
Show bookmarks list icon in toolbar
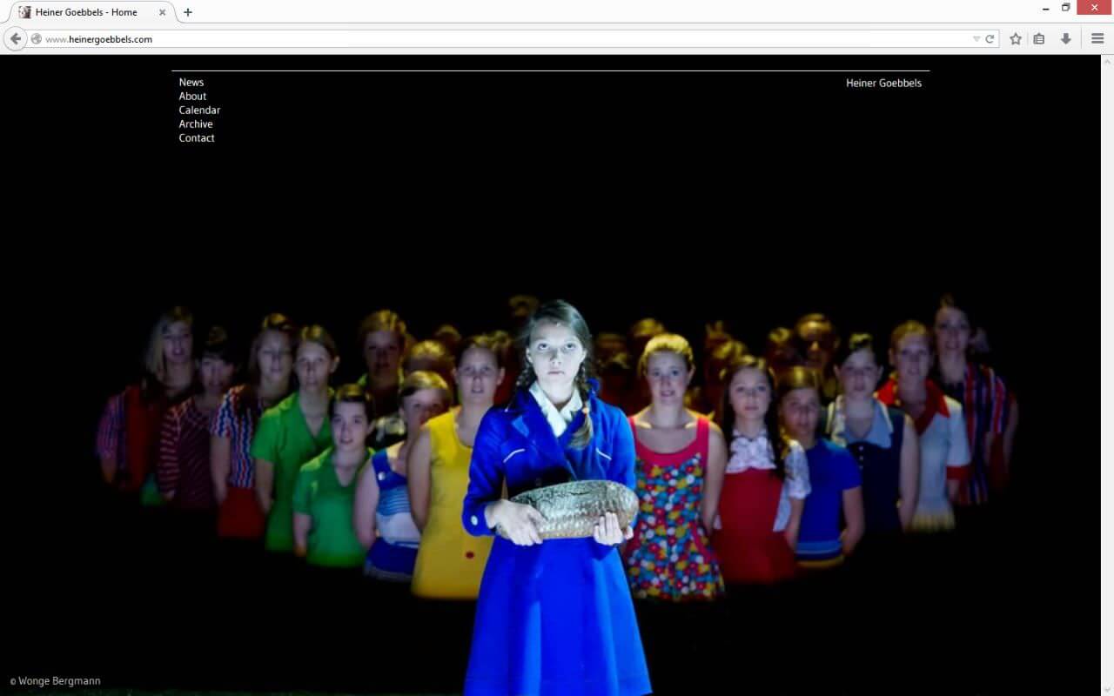pos(1039,39)
